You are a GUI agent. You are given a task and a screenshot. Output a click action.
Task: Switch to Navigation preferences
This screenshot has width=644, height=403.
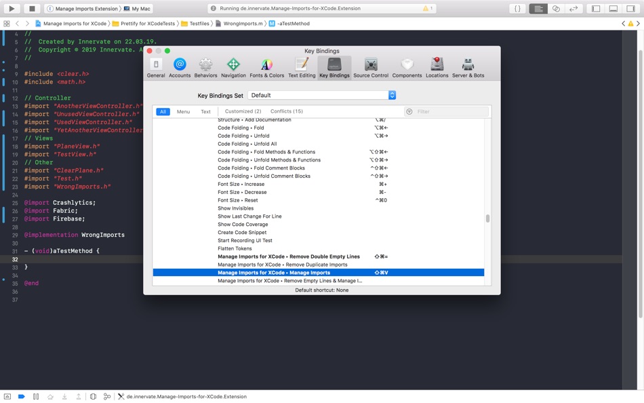pyautogui.click(x=233, y=68)
